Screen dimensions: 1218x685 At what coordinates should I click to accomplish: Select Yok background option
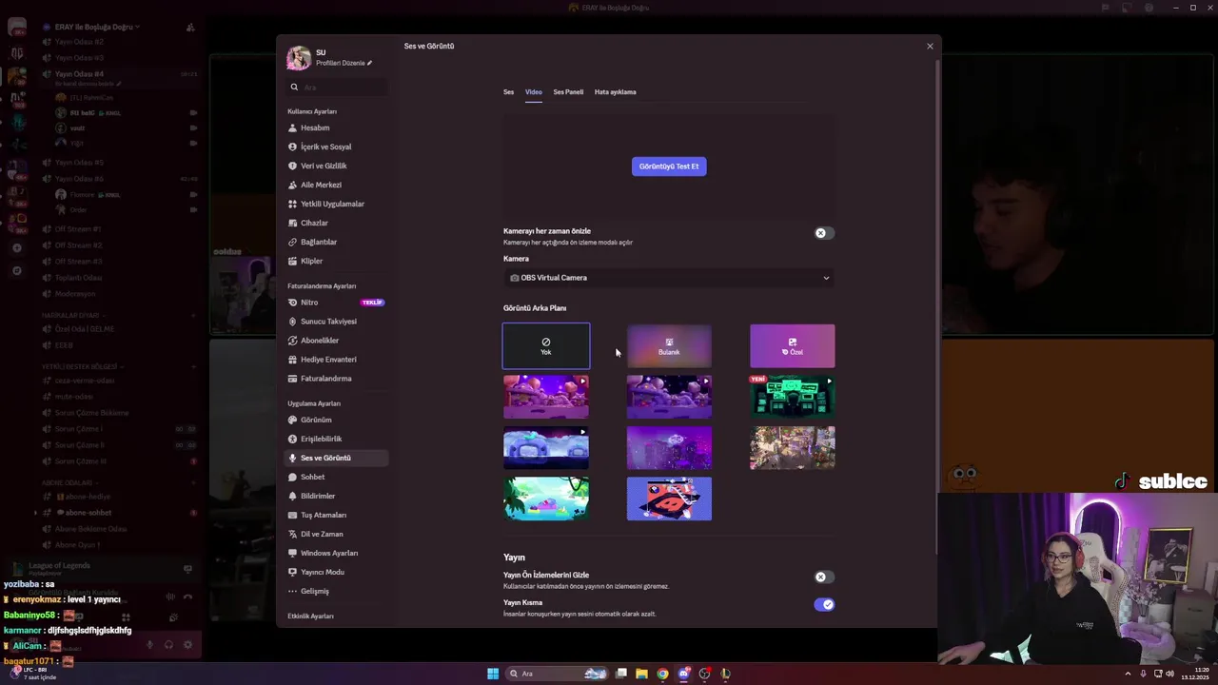pyautogui.click(x=546, y=346)
